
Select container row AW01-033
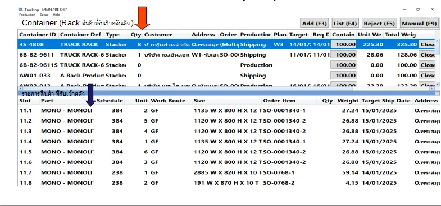(x=227, y=76)
